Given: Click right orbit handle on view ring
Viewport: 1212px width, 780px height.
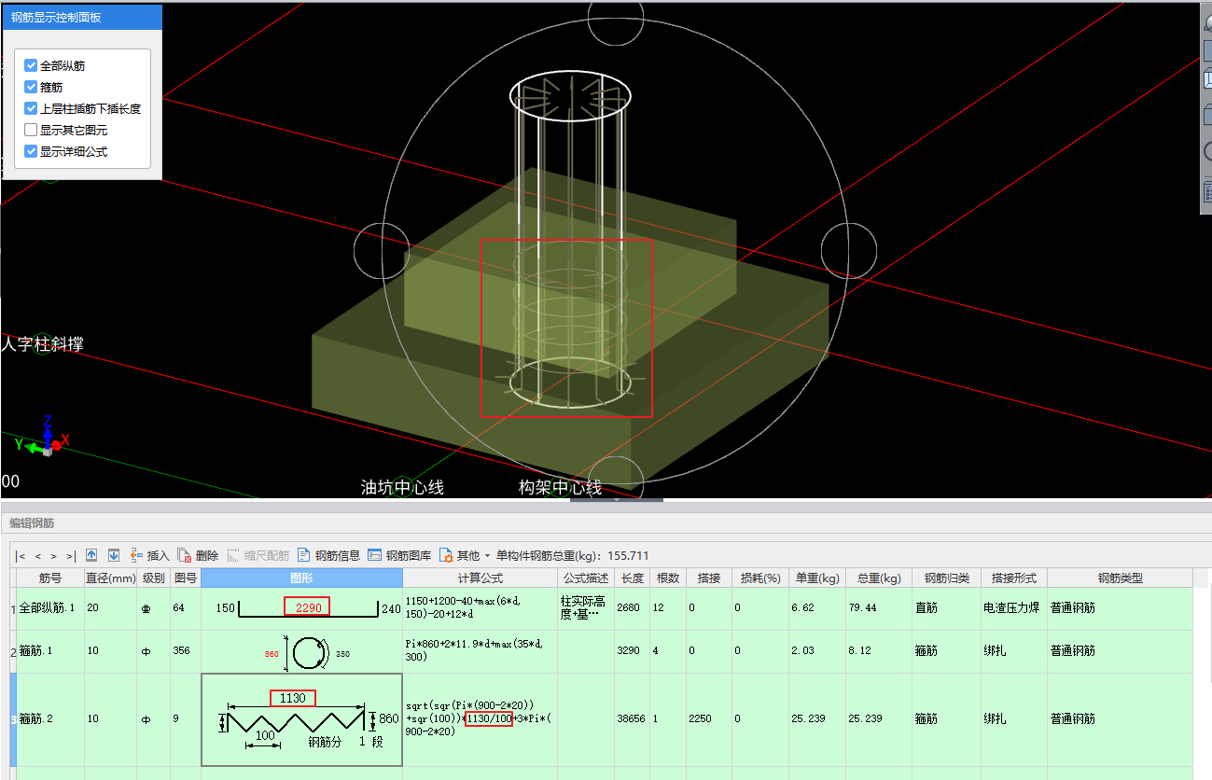Looking at the screenshot, I should coord(849,251).
